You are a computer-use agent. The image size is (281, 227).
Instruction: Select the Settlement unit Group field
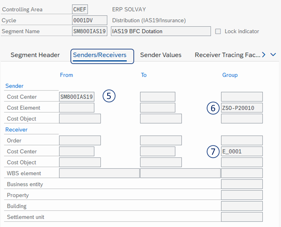242,217
